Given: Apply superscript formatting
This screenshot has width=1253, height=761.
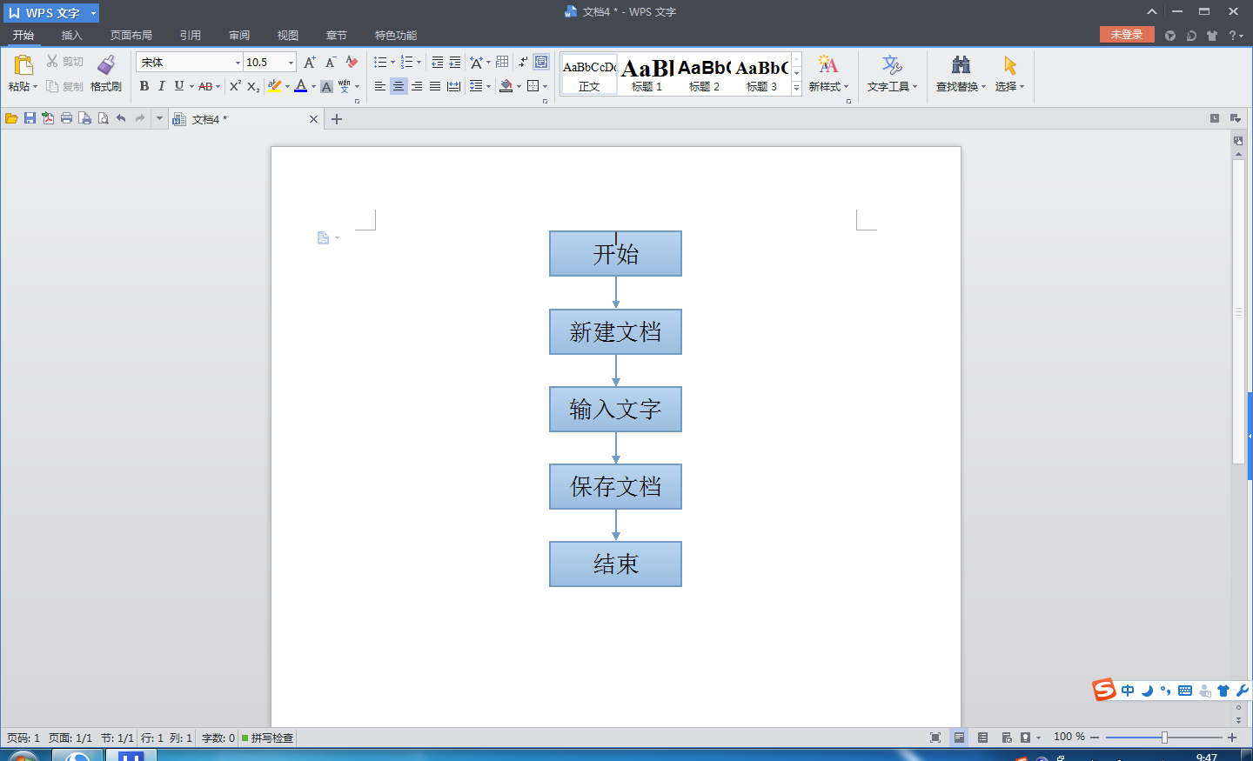Looking at the screenshot, I should (235, 86).
